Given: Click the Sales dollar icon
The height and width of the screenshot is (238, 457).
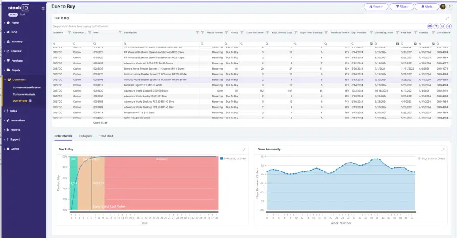Looking at the screenshot, I should point(8,111).
